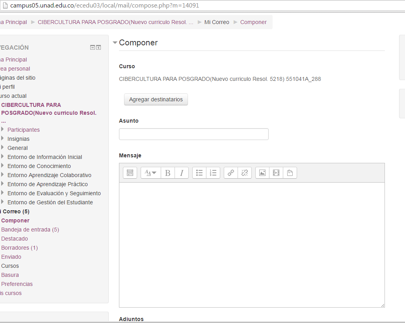Open the manage files icon
This screenshot has width=405, height=323.
(290, 173)
